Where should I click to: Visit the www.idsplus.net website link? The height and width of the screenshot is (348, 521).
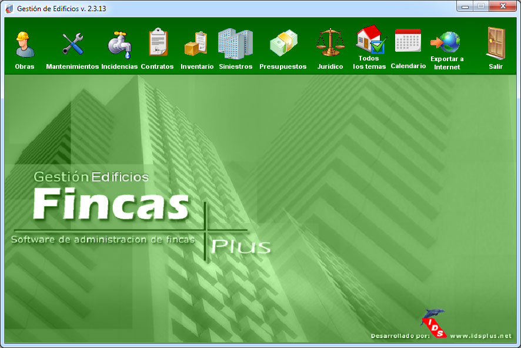click(x=481, y=336)
